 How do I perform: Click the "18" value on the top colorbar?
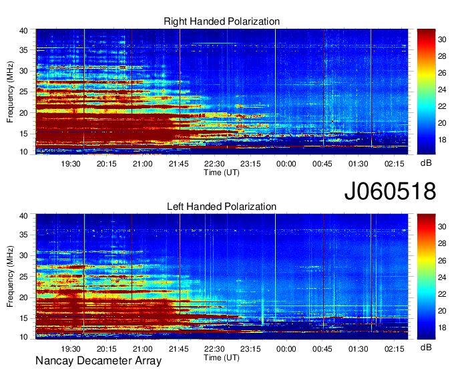442,140
